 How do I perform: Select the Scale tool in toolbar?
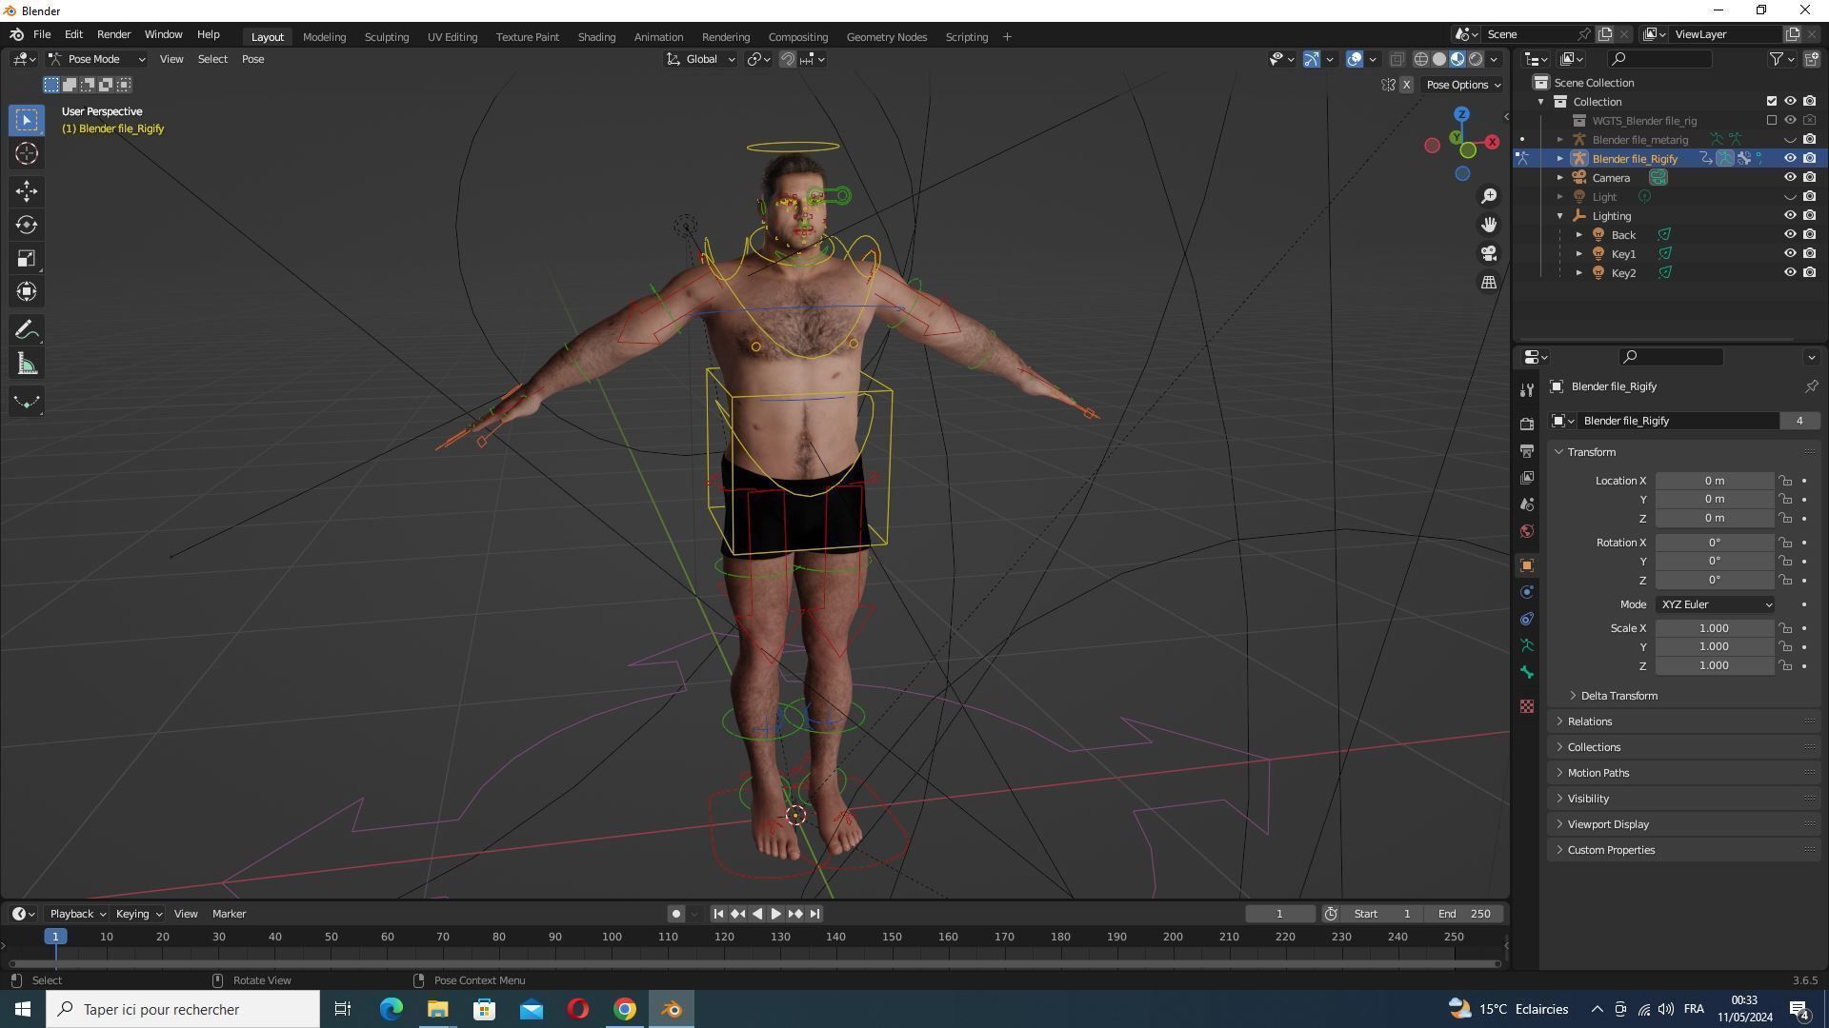pos(27,259)
